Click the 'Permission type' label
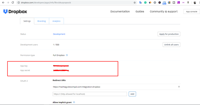 (x=28, y=55)
